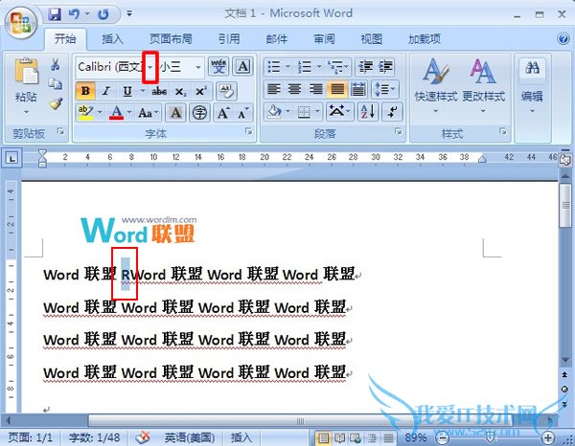Open the 粘贴 paste options arrow
This screenshot has width=575, height=446.
pos(26,112)
